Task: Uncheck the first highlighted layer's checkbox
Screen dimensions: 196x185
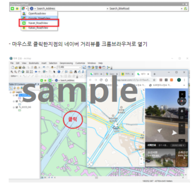Action: [x=17, y=95]
